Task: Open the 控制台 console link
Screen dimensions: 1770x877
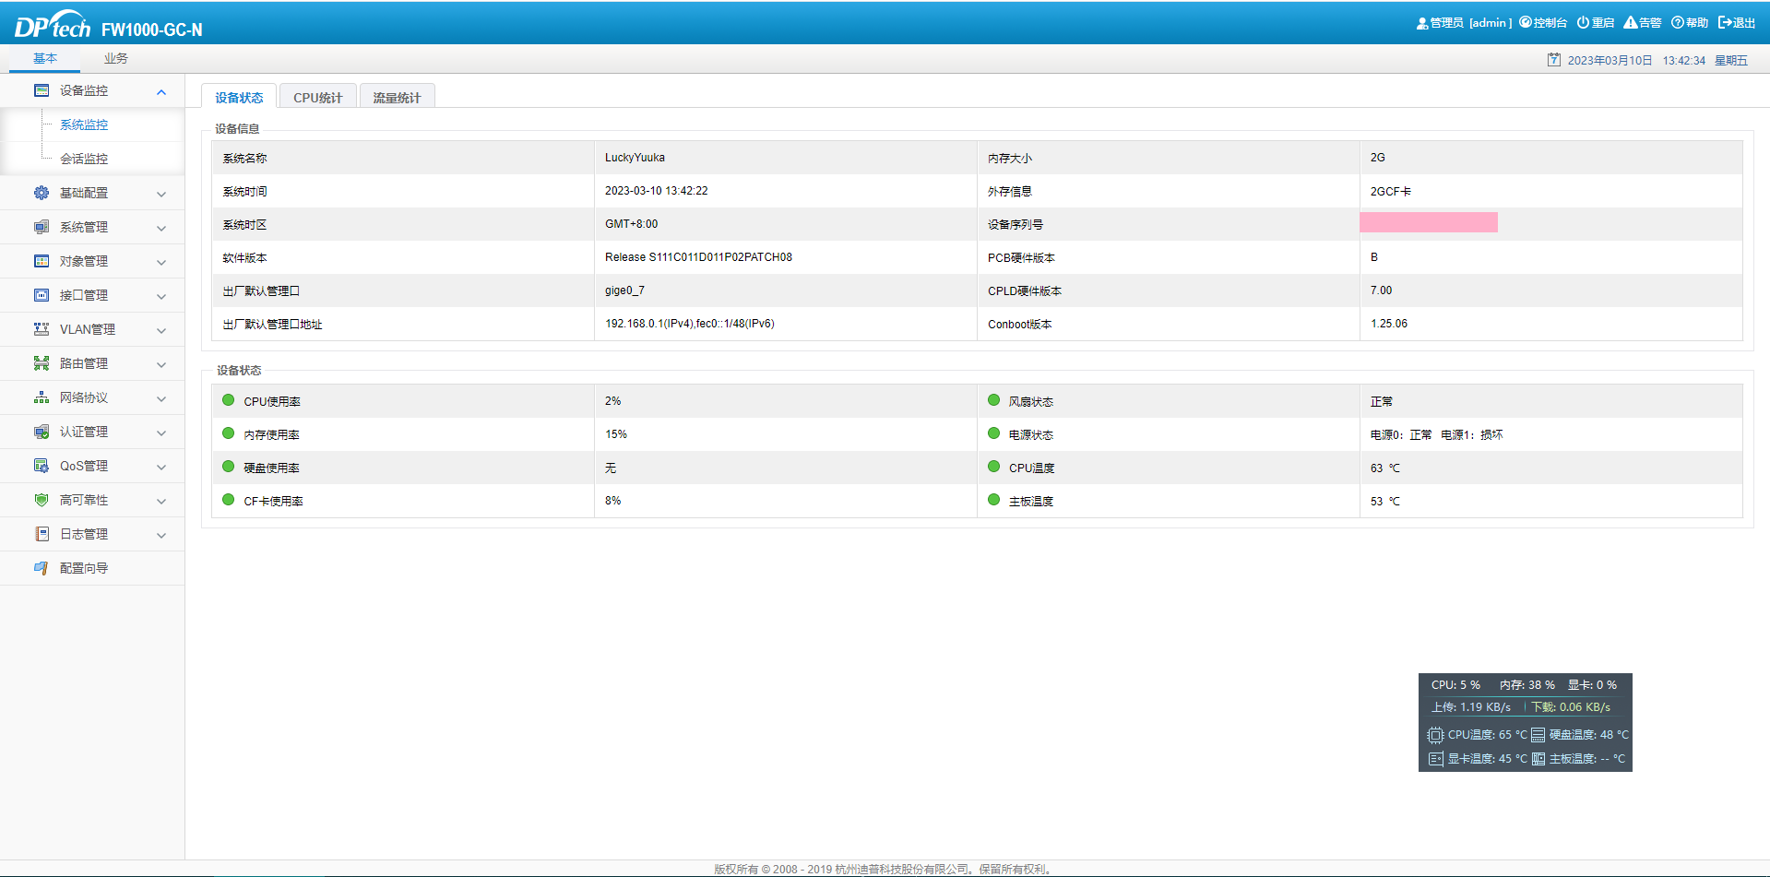Action: tap(1543, 23)
